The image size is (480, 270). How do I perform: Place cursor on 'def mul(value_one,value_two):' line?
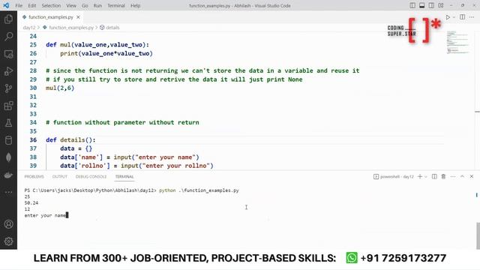pyautogui.click(x=97, y=45)
